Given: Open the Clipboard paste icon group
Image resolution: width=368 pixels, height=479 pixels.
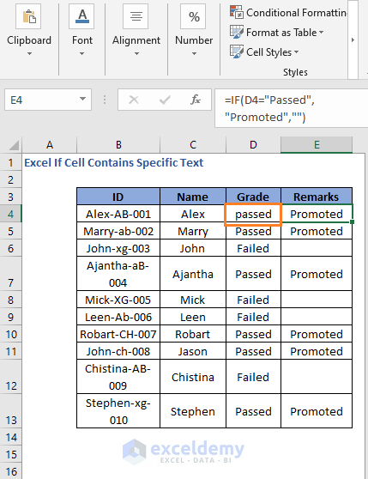Looking at the screenshot, I should [x=28, y=16].
